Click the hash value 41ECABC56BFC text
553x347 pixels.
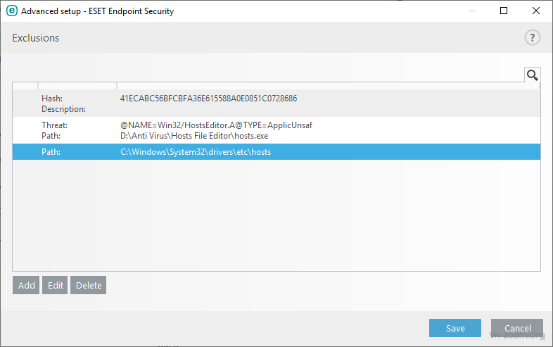[208, 99]
